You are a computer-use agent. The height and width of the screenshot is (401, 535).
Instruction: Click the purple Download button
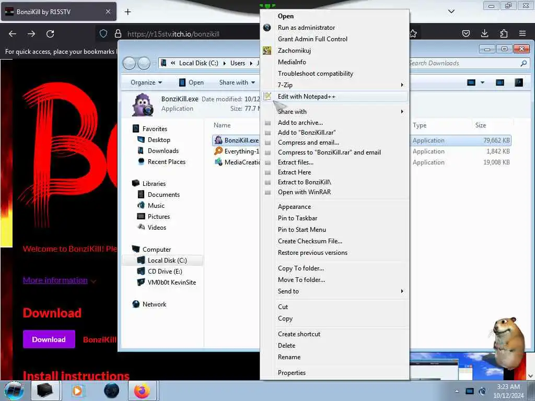[x=49, y=339]
